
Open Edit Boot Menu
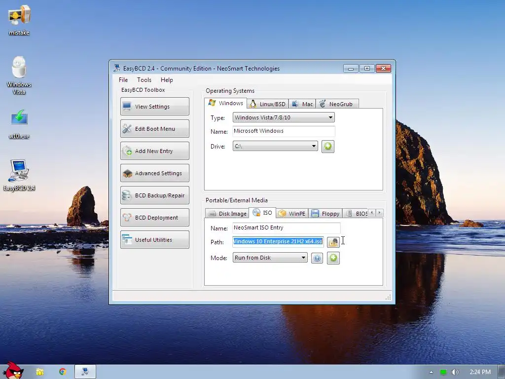pyautogui.click(x=154, y=129)
